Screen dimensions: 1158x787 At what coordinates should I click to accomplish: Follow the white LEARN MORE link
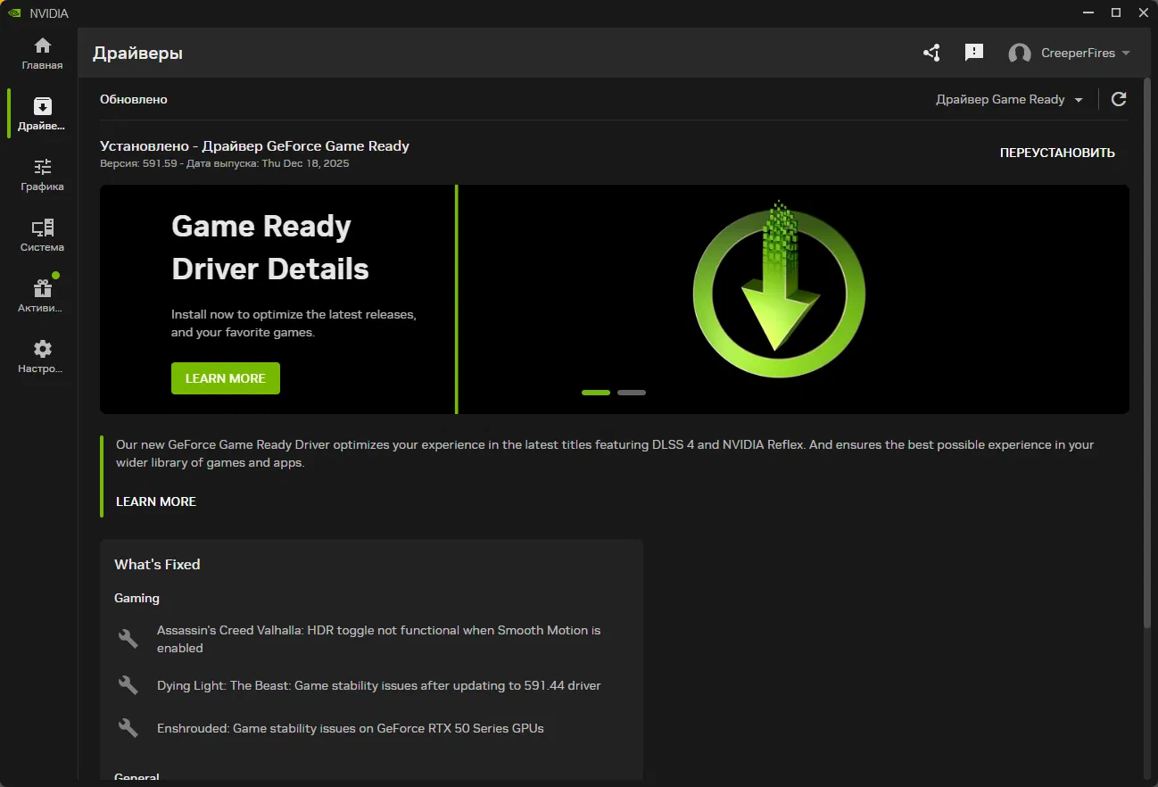pos(156,501)
